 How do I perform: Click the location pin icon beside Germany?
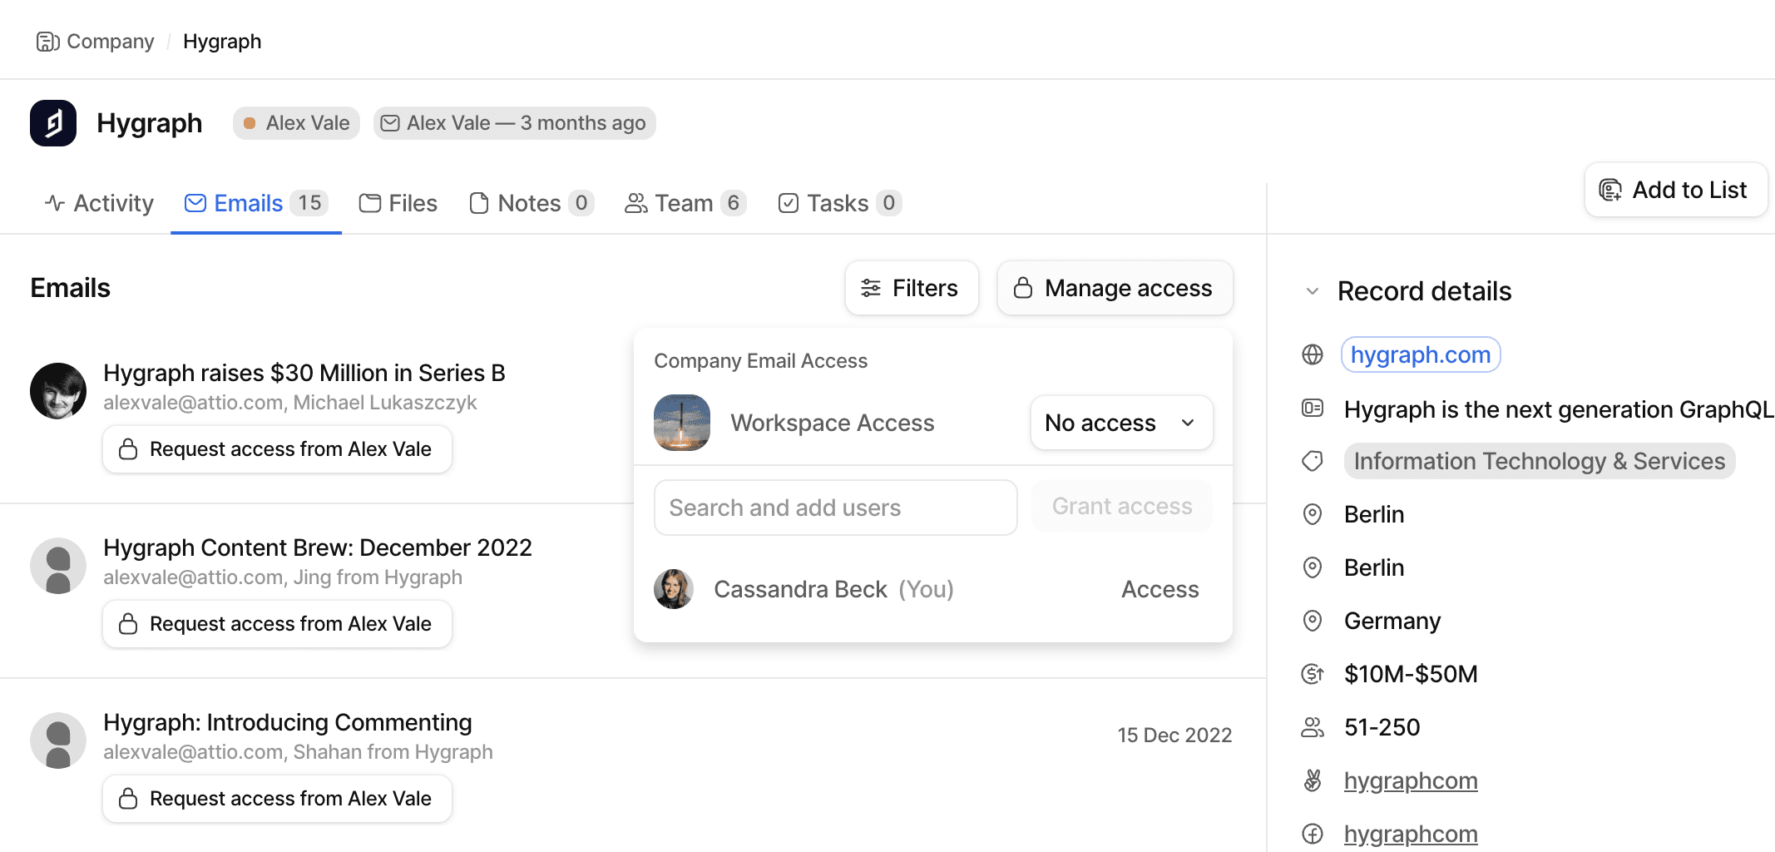coord(1313,621)
